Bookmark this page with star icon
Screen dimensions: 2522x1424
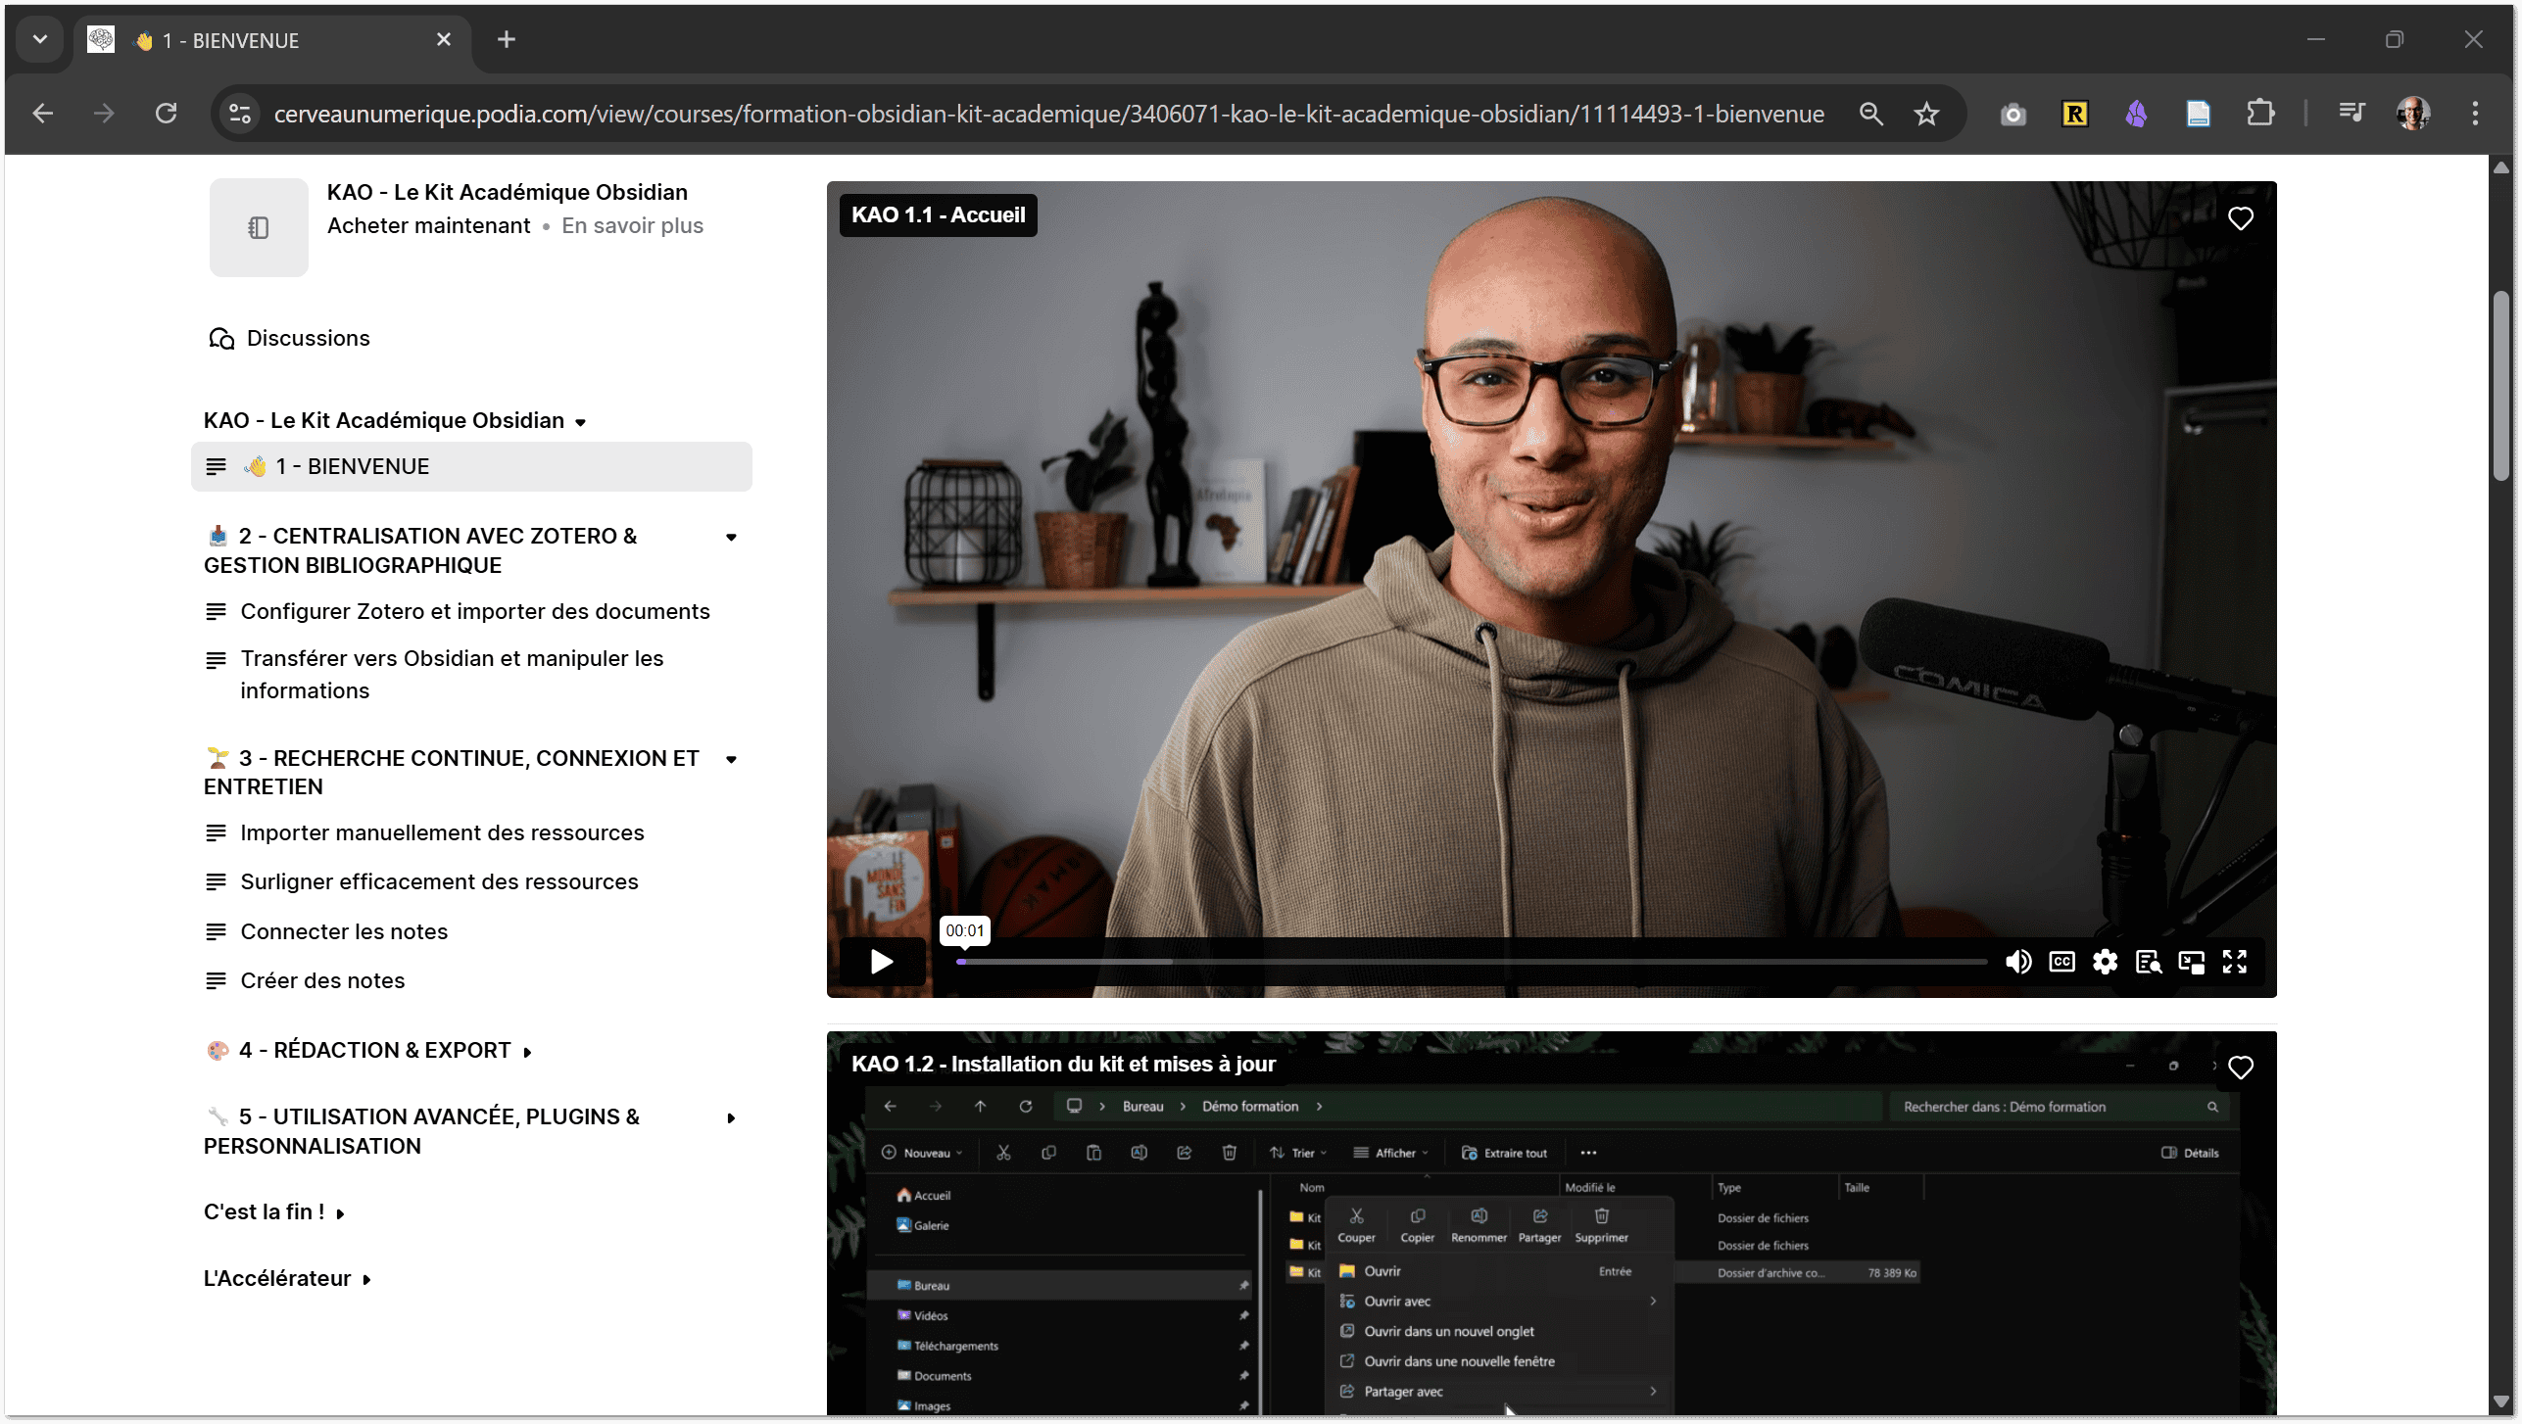click(x=1926, y=114)
